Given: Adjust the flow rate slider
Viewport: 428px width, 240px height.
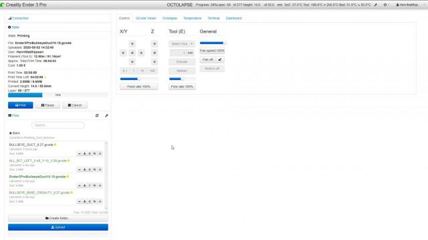Looking at the screenshot, I should pos(182,79).
